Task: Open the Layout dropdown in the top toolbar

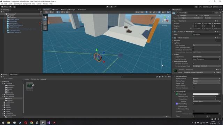Action: coord(217,7)
